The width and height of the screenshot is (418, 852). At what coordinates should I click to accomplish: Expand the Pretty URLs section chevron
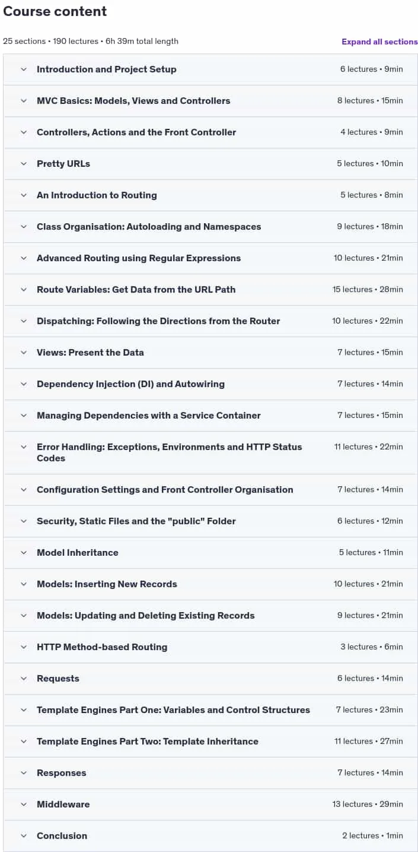[x=24, y=164]
